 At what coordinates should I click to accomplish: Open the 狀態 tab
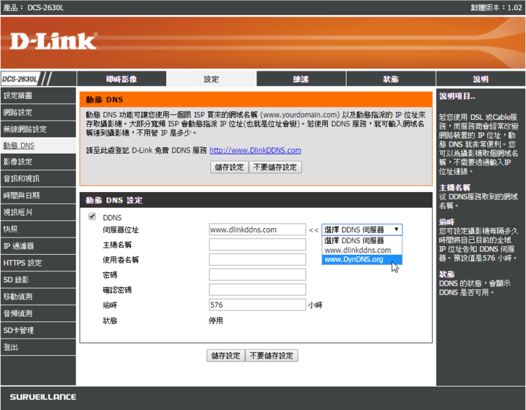pyautogui.click(x=390, y=79)
